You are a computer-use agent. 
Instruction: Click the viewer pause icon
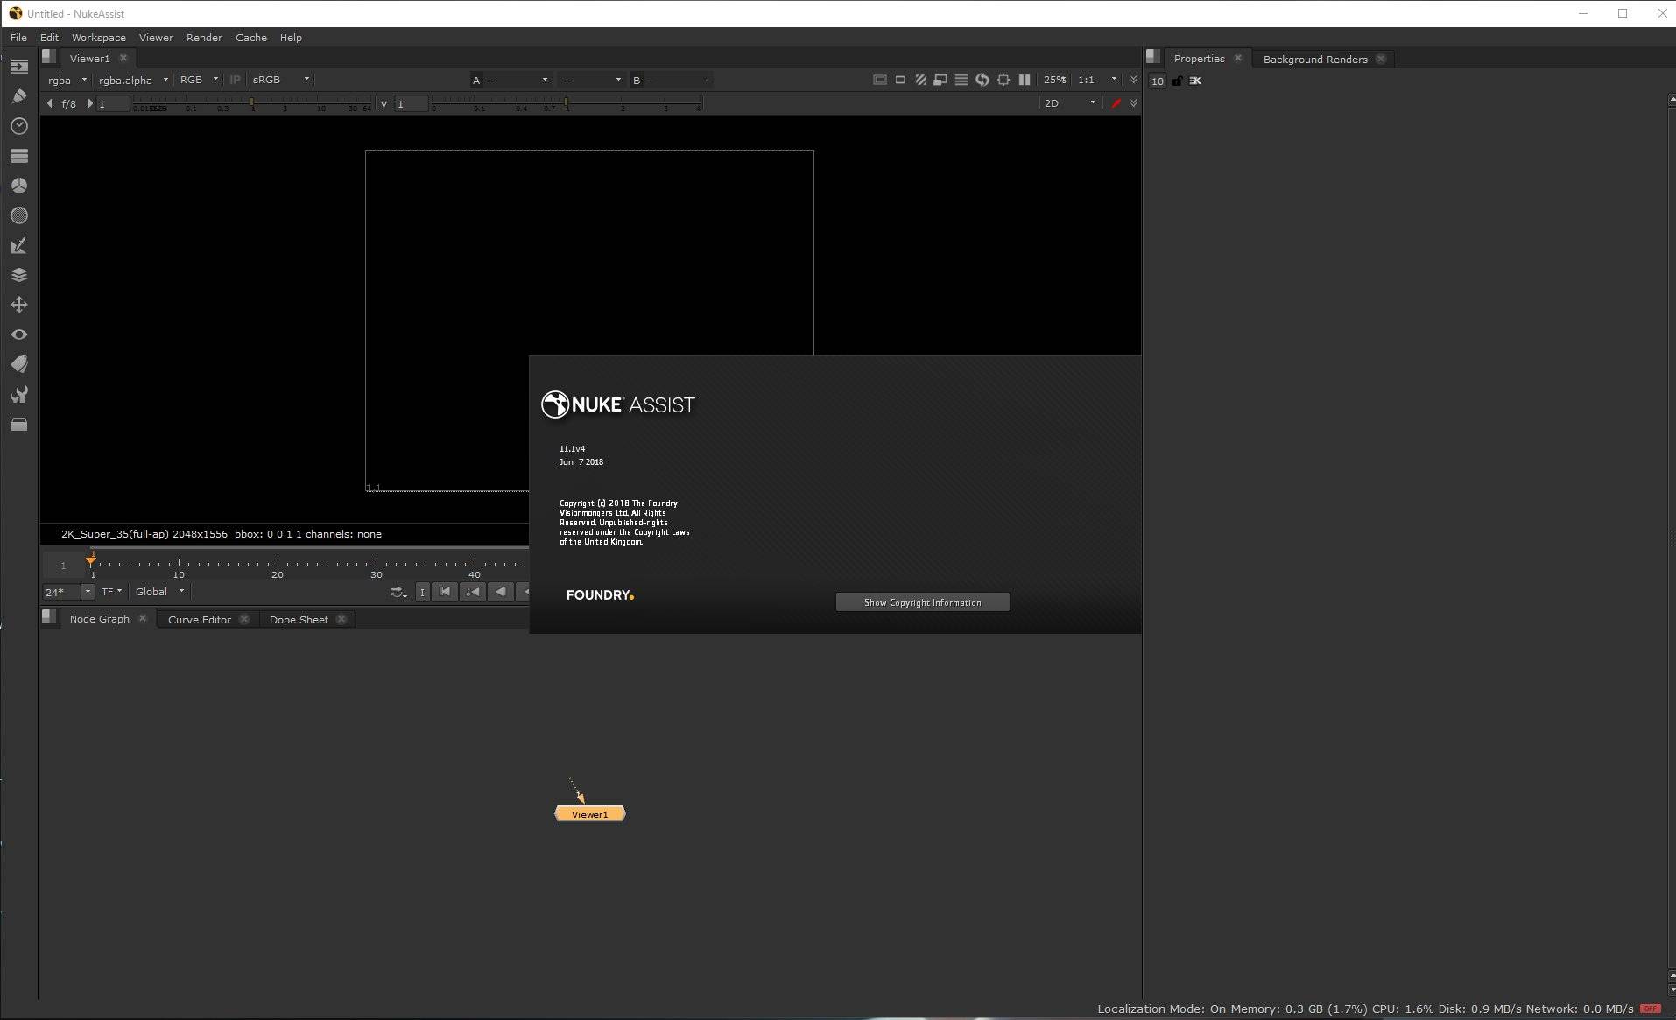click(x=1025, y=80)
